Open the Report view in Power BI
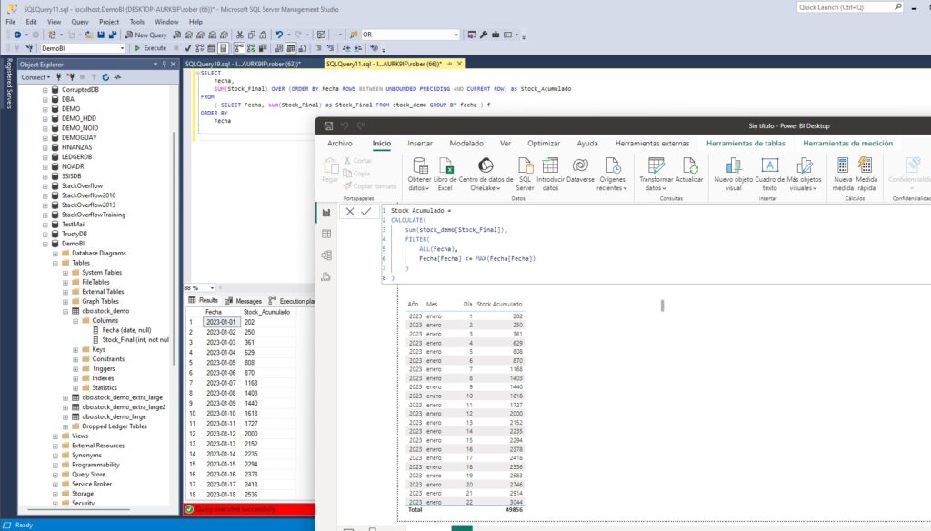 coord(327,211)
